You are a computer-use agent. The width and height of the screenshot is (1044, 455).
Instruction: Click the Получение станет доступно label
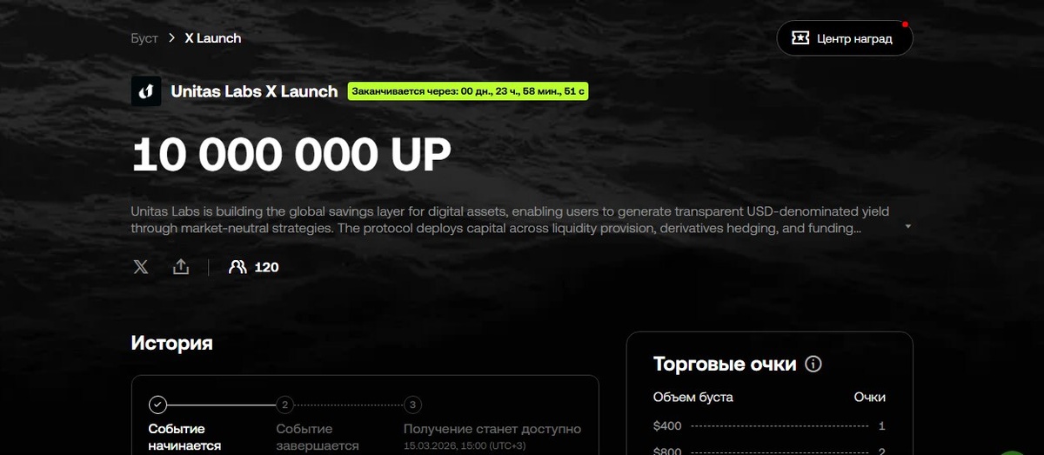point(492,429)
